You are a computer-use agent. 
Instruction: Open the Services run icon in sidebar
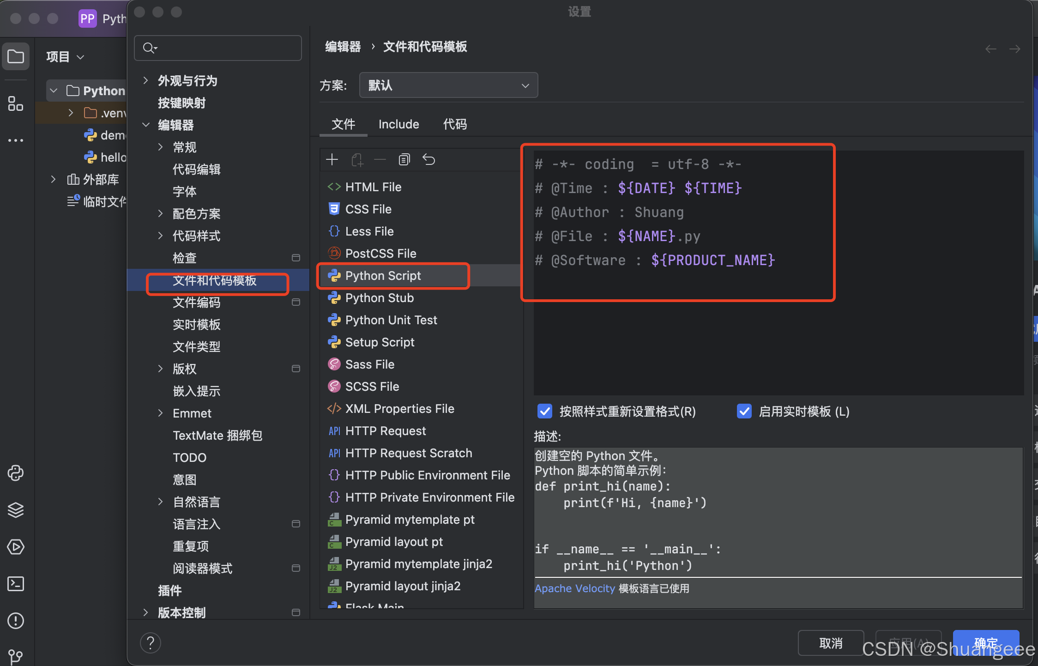tap(16, 547)
